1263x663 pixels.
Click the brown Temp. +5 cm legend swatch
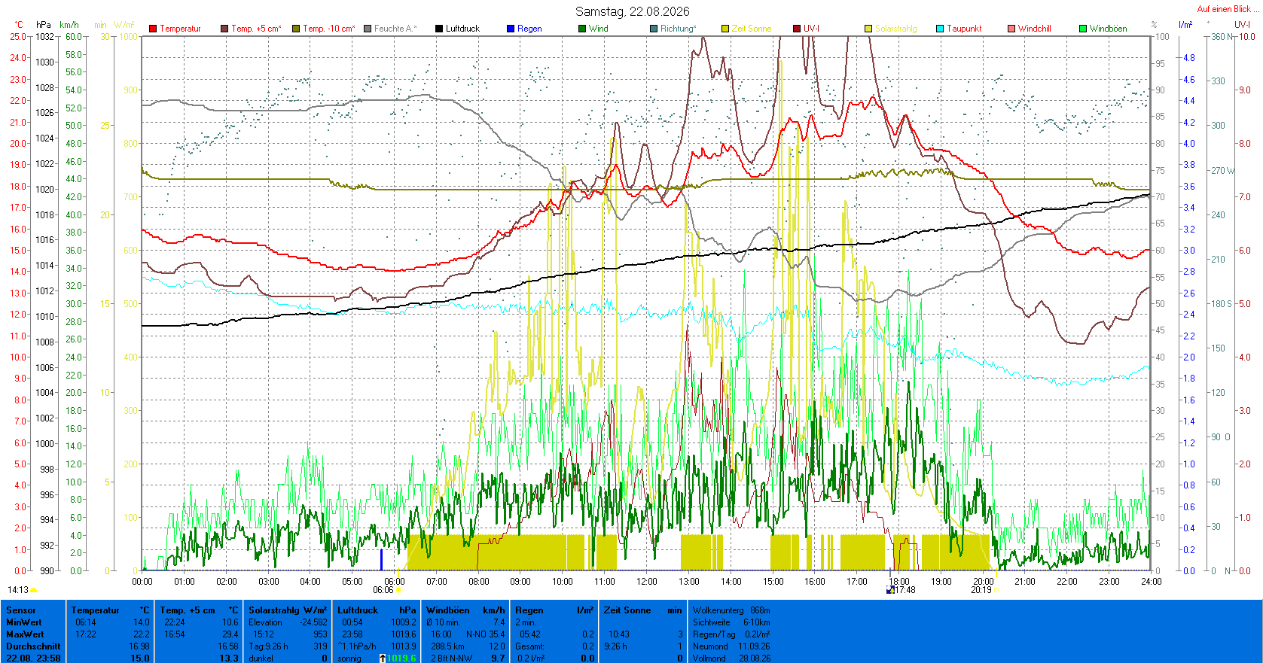tap(224, 29)
